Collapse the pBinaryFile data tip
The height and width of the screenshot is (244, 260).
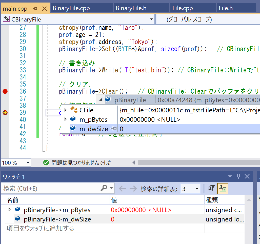tap(101, 100)
